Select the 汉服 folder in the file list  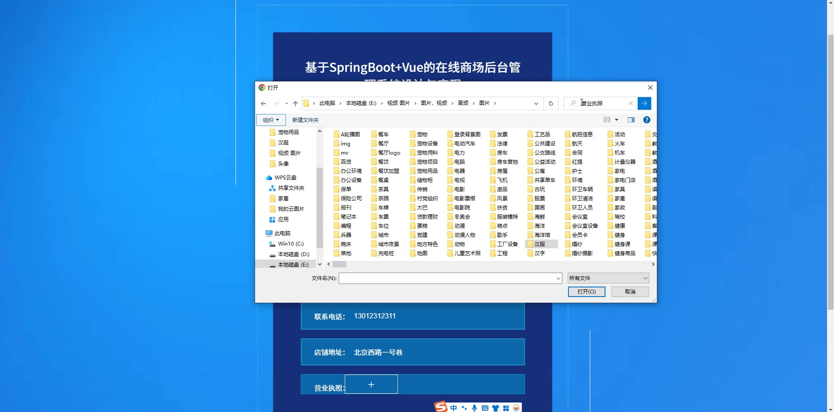pos(541,244)
